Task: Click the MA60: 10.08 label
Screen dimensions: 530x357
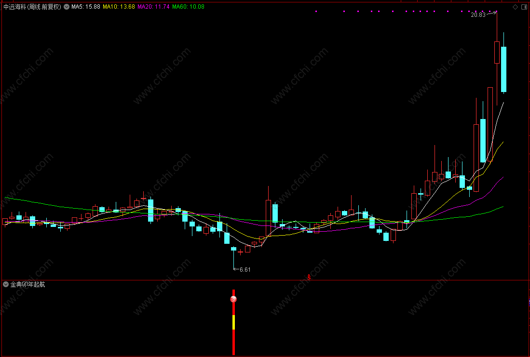Action: 188,6
